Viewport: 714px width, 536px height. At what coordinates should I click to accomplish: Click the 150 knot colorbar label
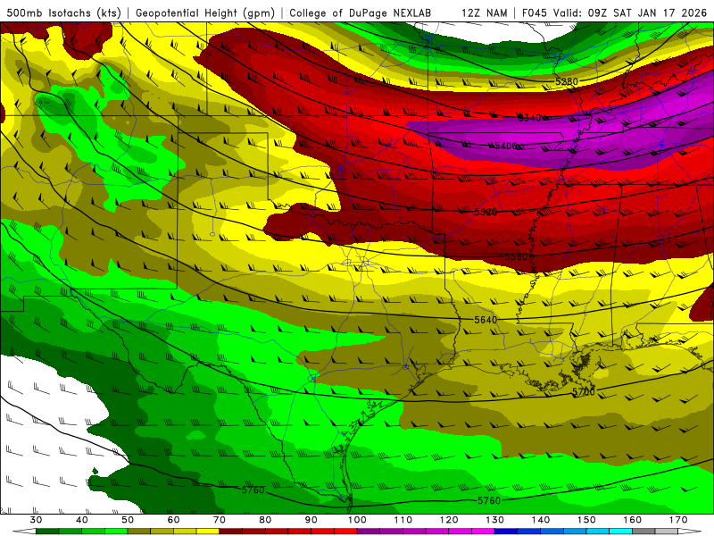[586, 520]
